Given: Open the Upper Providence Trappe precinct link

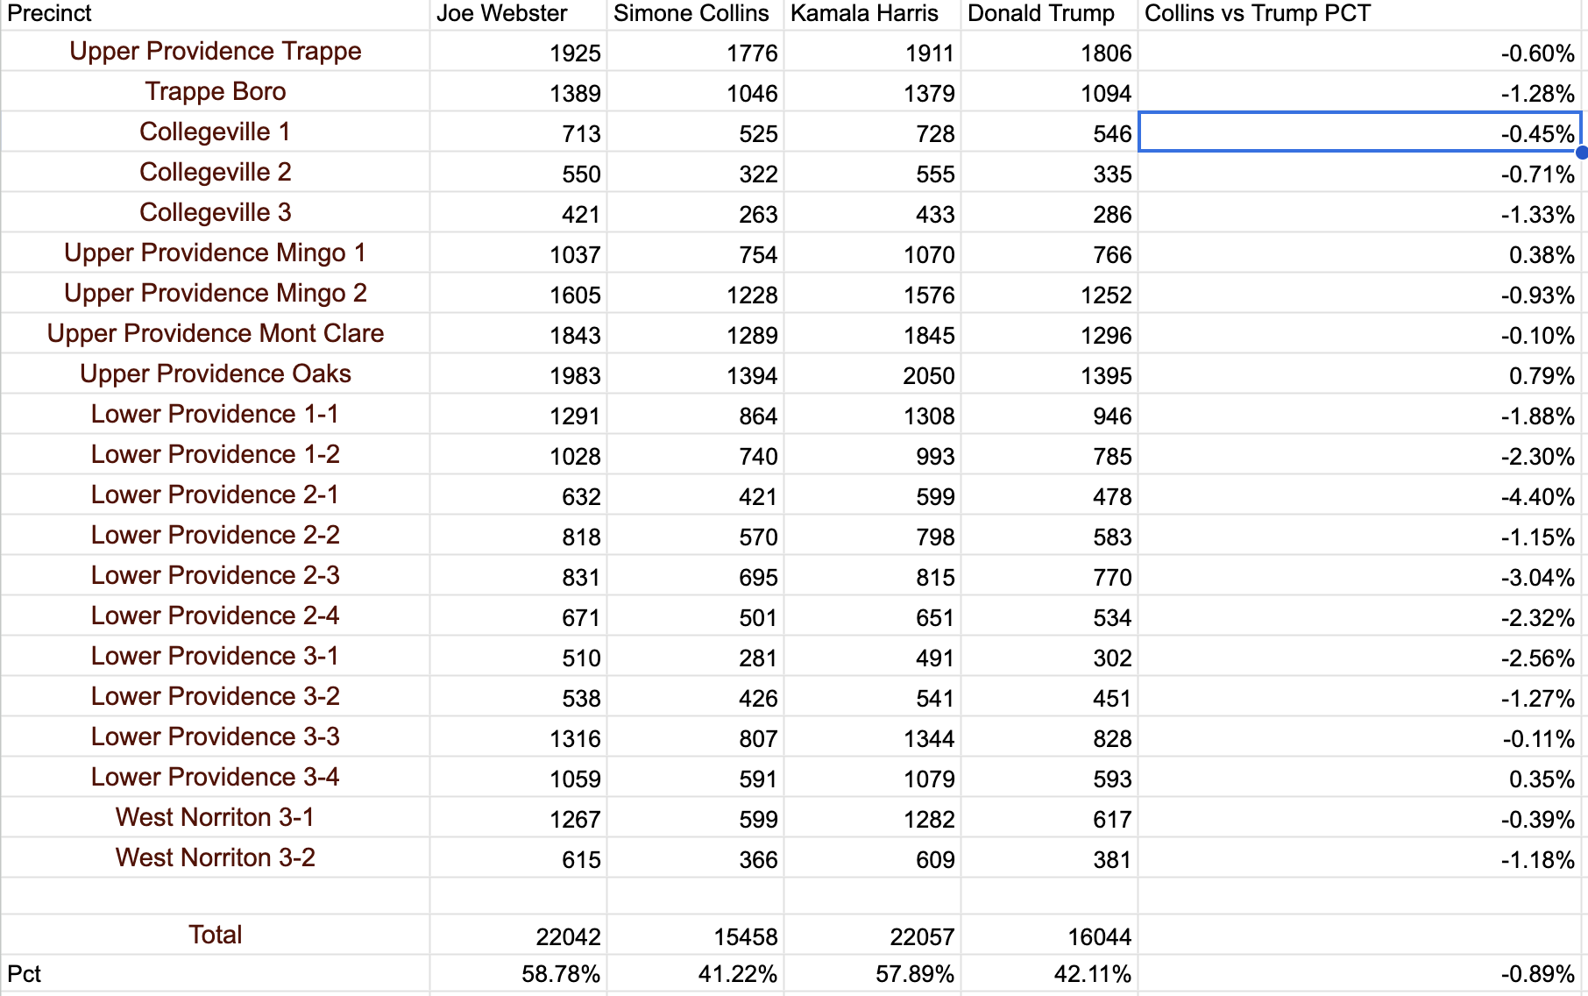Looking at the screenshot, I should (x=216, y=51).
